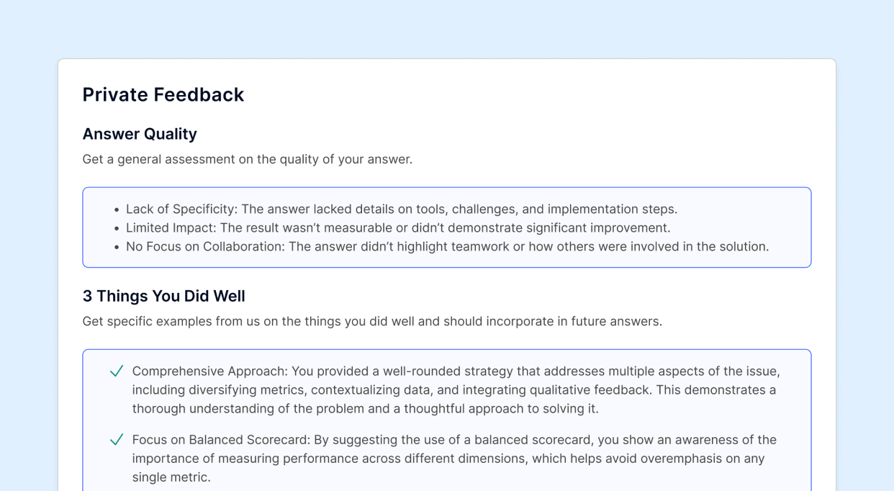
Task: Click the 3 Things You Did Well heading
Action: tap(163, 296)
